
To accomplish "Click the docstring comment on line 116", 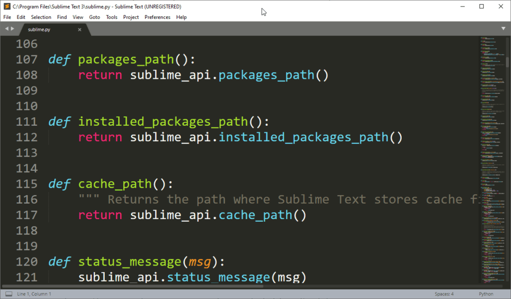I will click(x=279, y=200).
